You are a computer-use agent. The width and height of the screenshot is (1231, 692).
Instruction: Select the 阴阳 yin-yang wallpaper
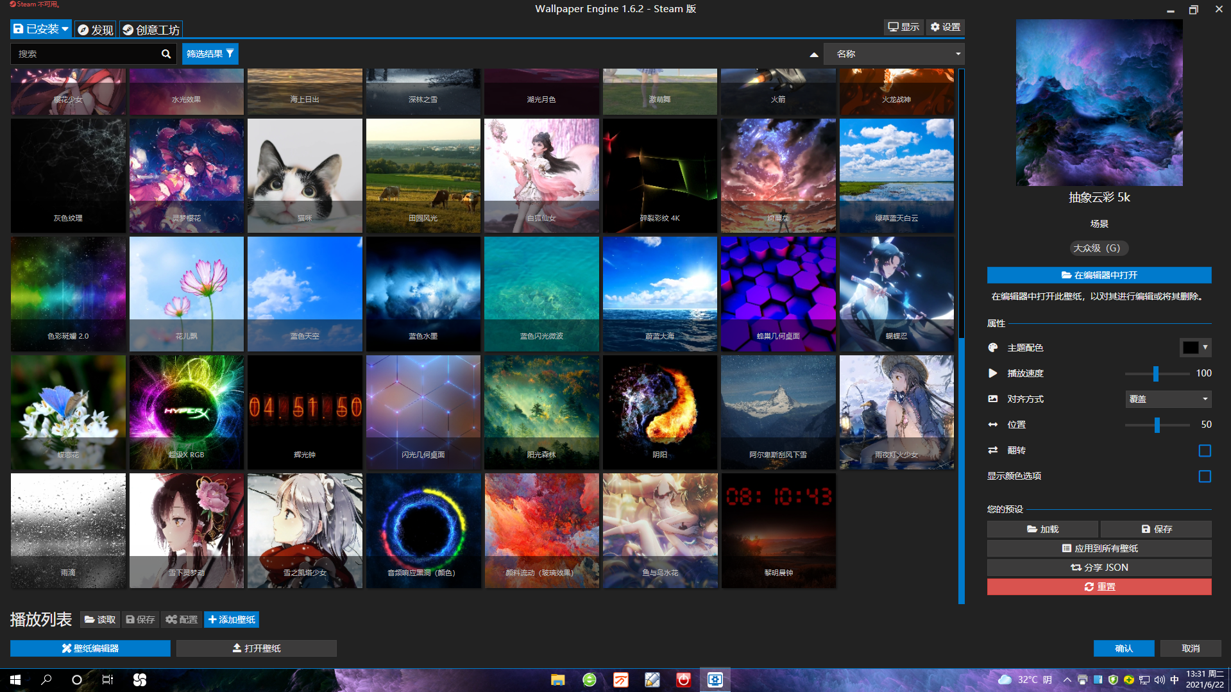point(660,412)
